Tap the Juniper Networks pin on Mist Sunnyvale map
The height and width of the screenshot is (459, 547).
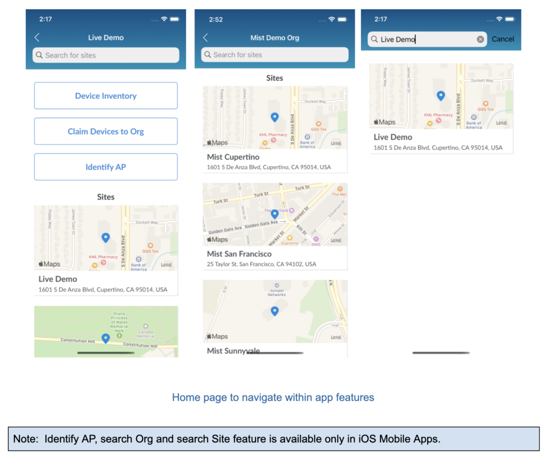tap(275, 311)
